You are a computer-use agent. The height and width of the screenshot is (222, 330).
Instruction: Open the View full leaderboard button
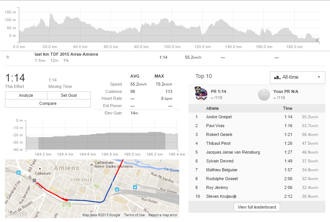pos(257,207)
